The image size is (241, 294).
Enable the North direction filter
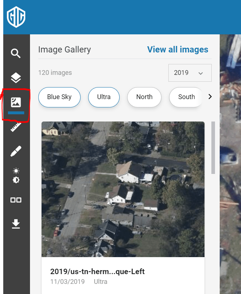point(144,97)
